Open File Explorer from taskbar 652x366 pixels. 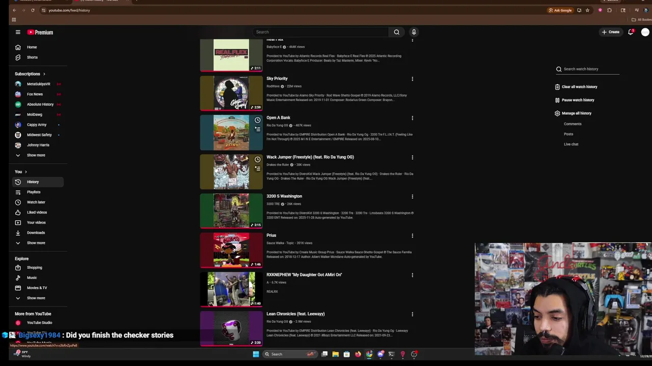coord(335,354)
